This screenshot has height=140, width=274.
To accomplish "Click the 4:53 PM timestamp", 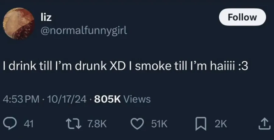I will [x=21, y=99].
